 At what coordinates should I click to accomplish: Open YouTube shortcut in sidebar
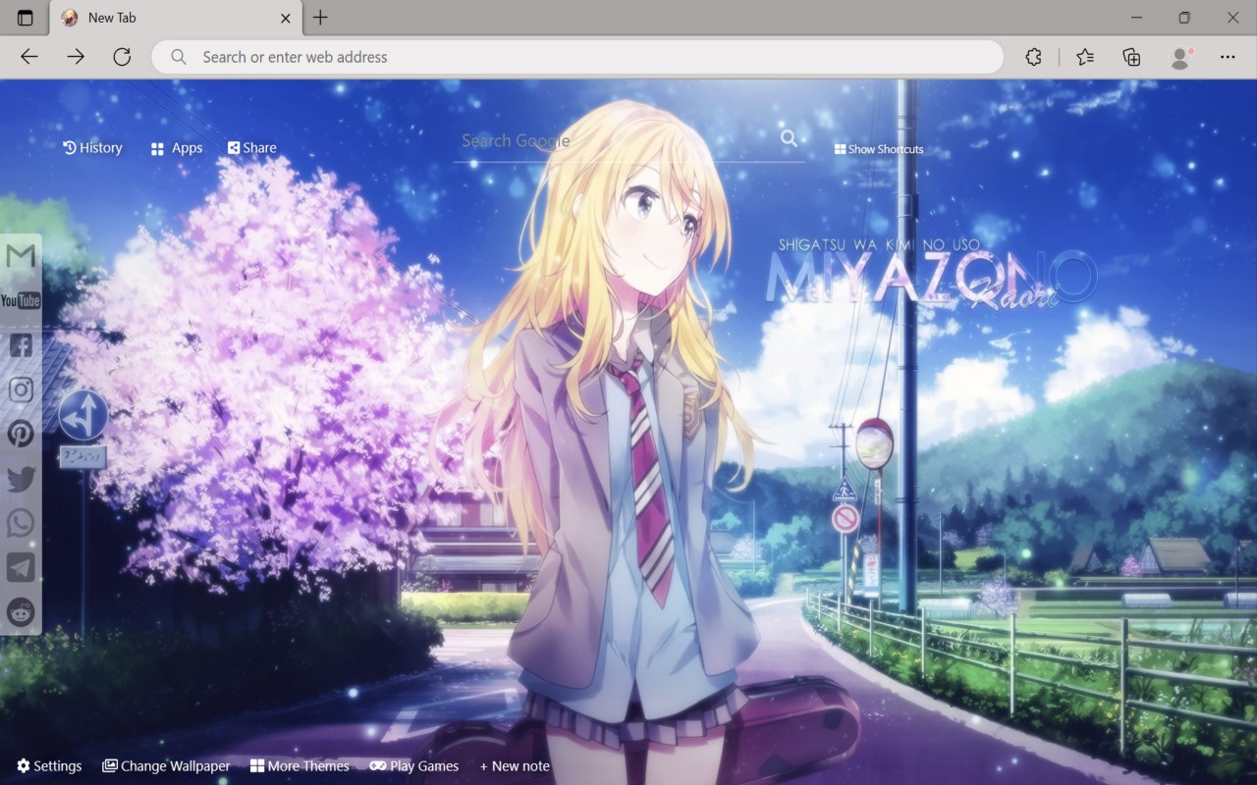[21, 300]
